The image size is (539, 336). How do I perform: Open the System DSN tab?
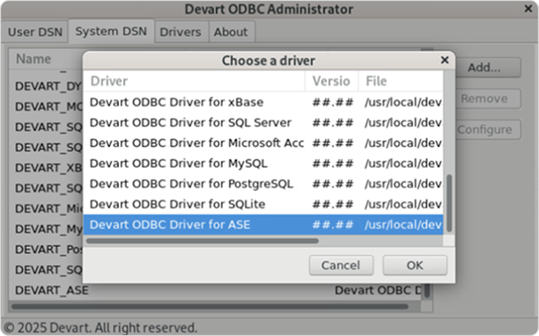(x=111, y=32)
